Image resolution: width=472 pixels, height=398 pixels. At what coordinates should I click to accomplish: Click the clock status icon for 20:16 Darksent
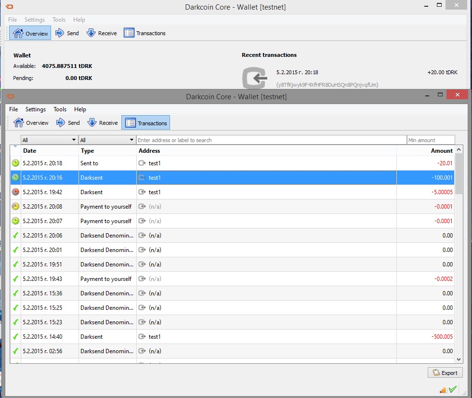click(x=15, y=178)
